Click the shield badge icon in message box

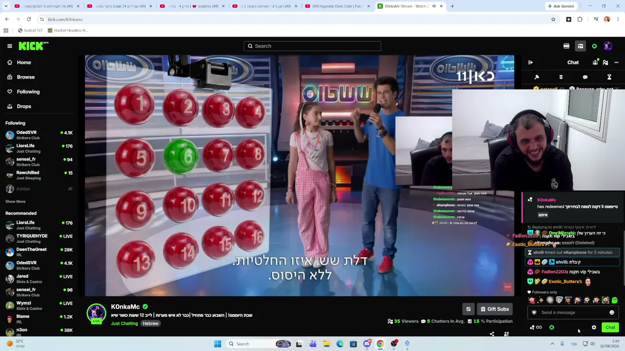534,312
